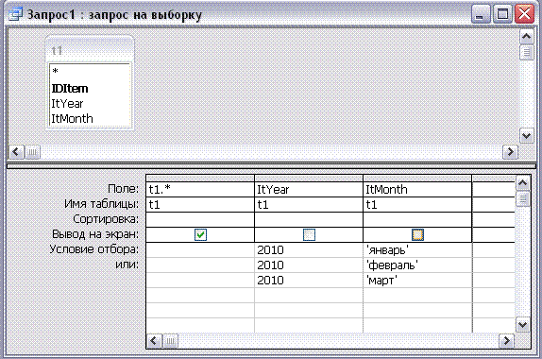This screenshot has height=359, width=542.
Task: Click table name cell under ItMonth column
Action: 417,205
